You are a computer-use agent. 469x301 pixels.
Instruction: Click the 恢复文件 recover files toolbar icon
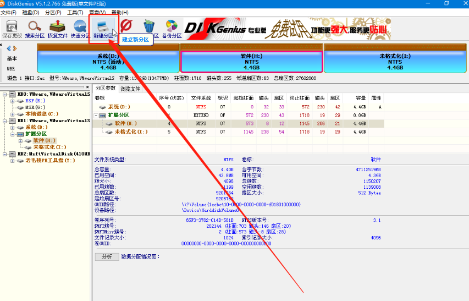pos(57,26)
